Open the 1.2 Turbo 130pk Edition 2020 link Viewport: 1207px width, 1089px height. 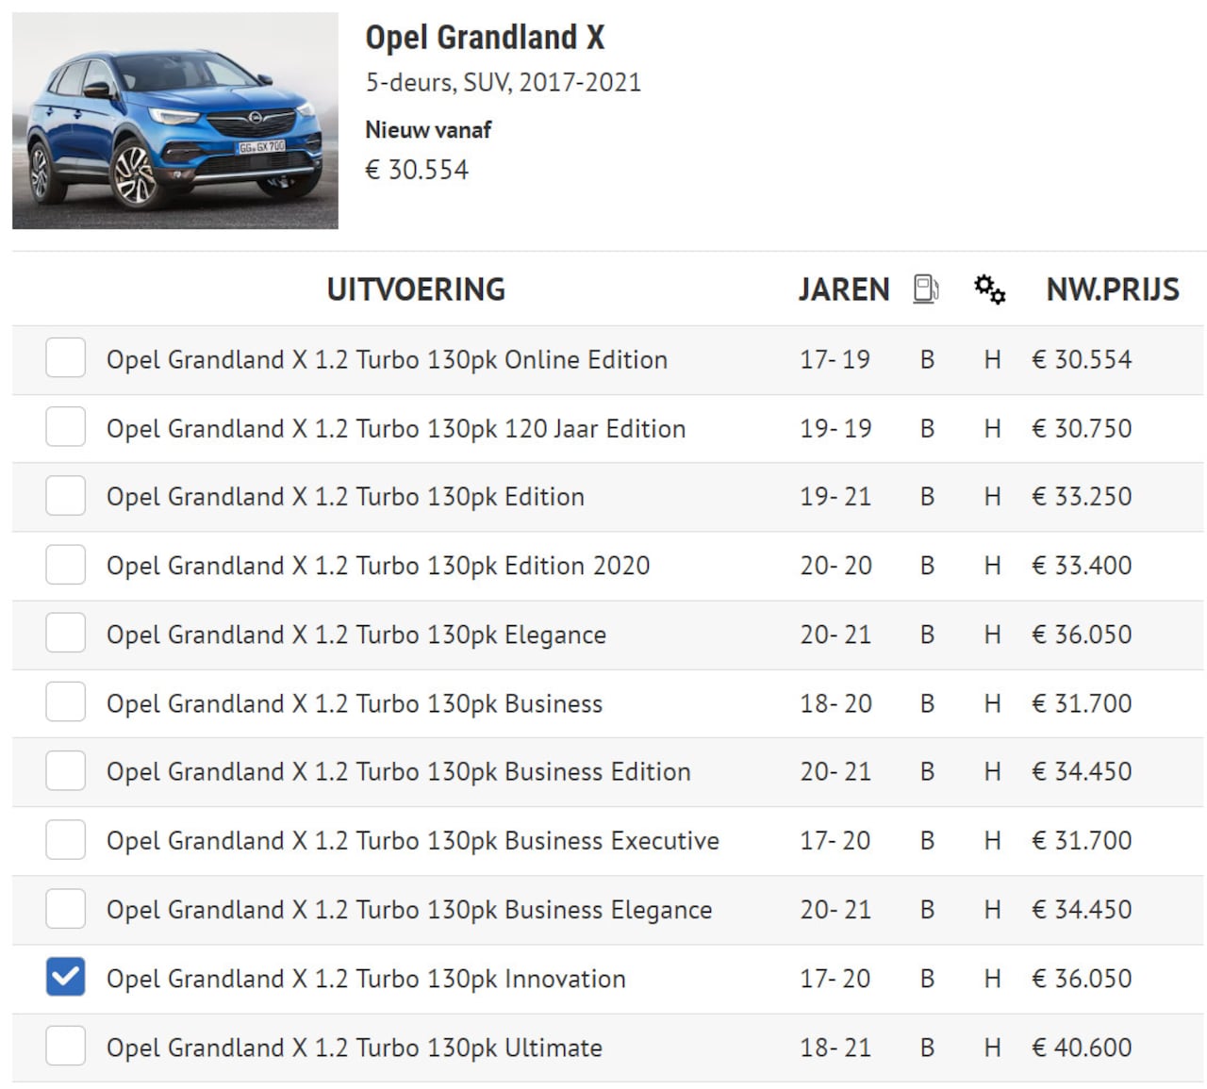click(x=378, y=566)
